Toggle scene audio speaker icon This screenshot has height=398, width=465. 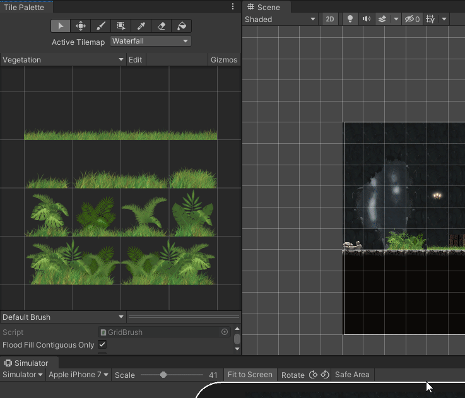(x=366, y=19)
